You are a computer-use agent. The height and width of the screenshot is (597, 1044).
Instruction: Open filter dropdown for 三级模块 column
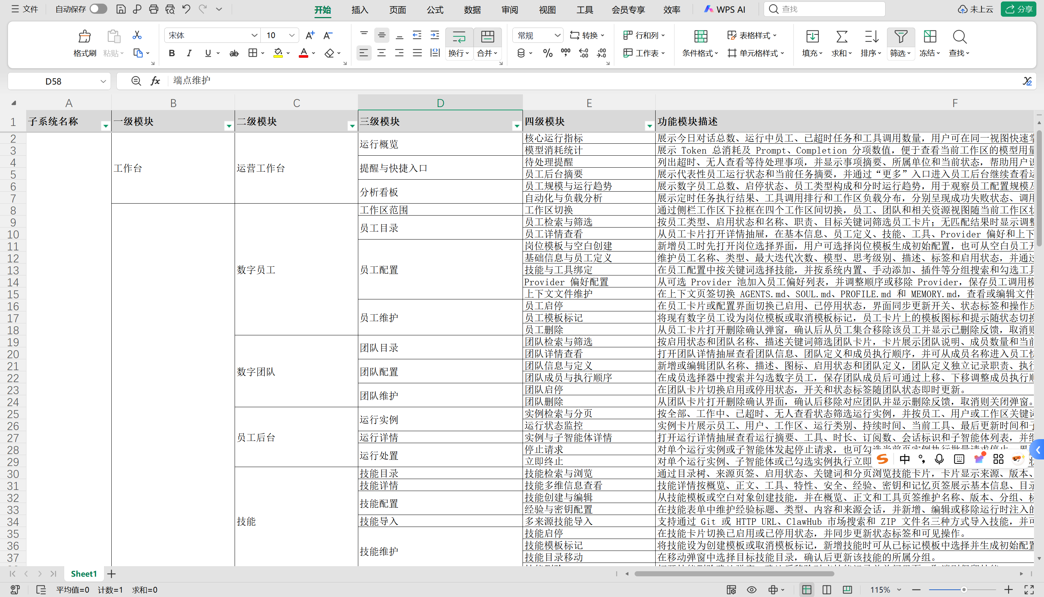coord(516,126)
